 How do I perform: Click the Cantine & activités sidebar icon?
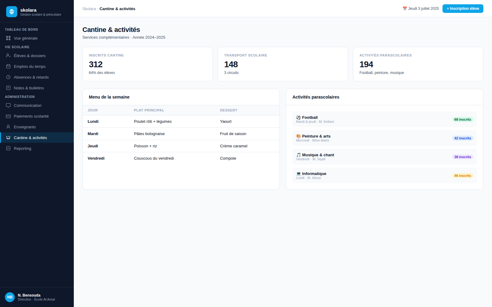click(8, 138)
